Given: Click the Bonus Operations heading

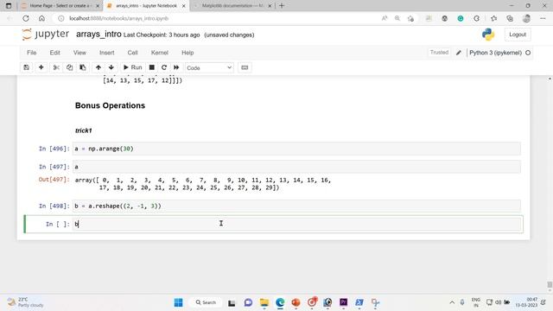Looking at the screenshot, I should click(x=110, y=105).
